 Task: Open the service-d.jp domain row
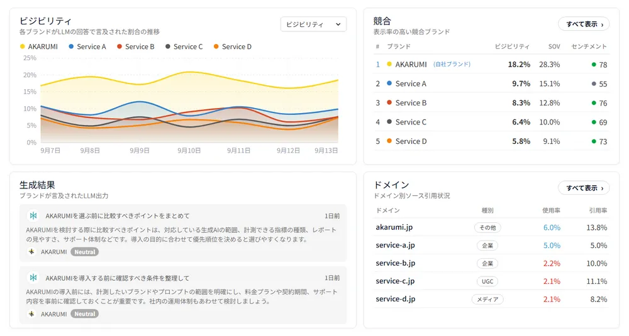click(x=491, y=299)
